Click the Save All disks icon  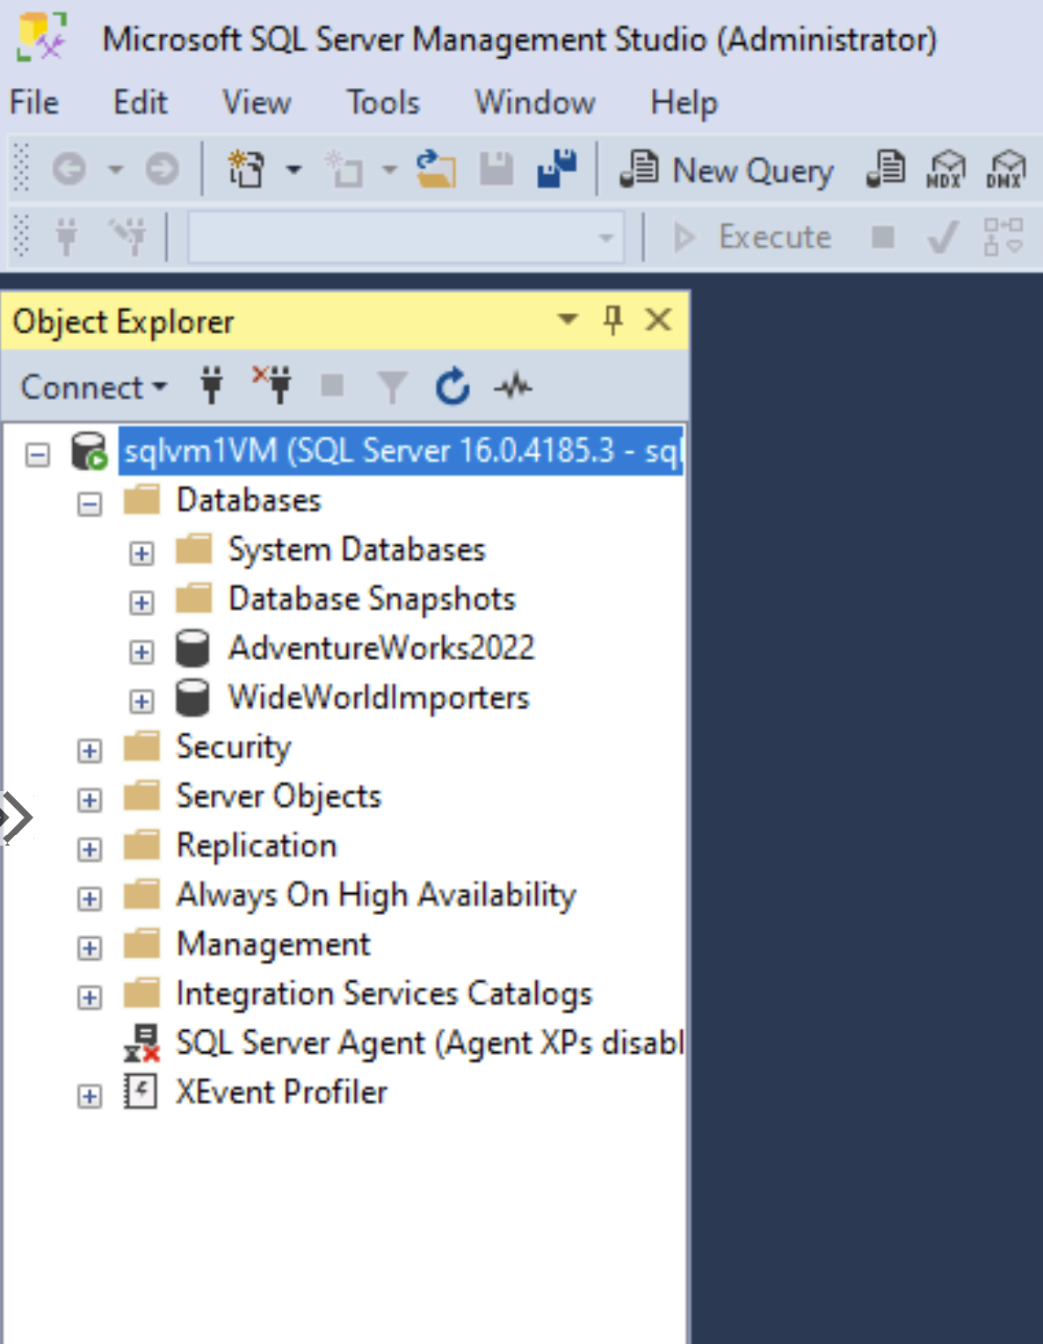tap(556, 168)
